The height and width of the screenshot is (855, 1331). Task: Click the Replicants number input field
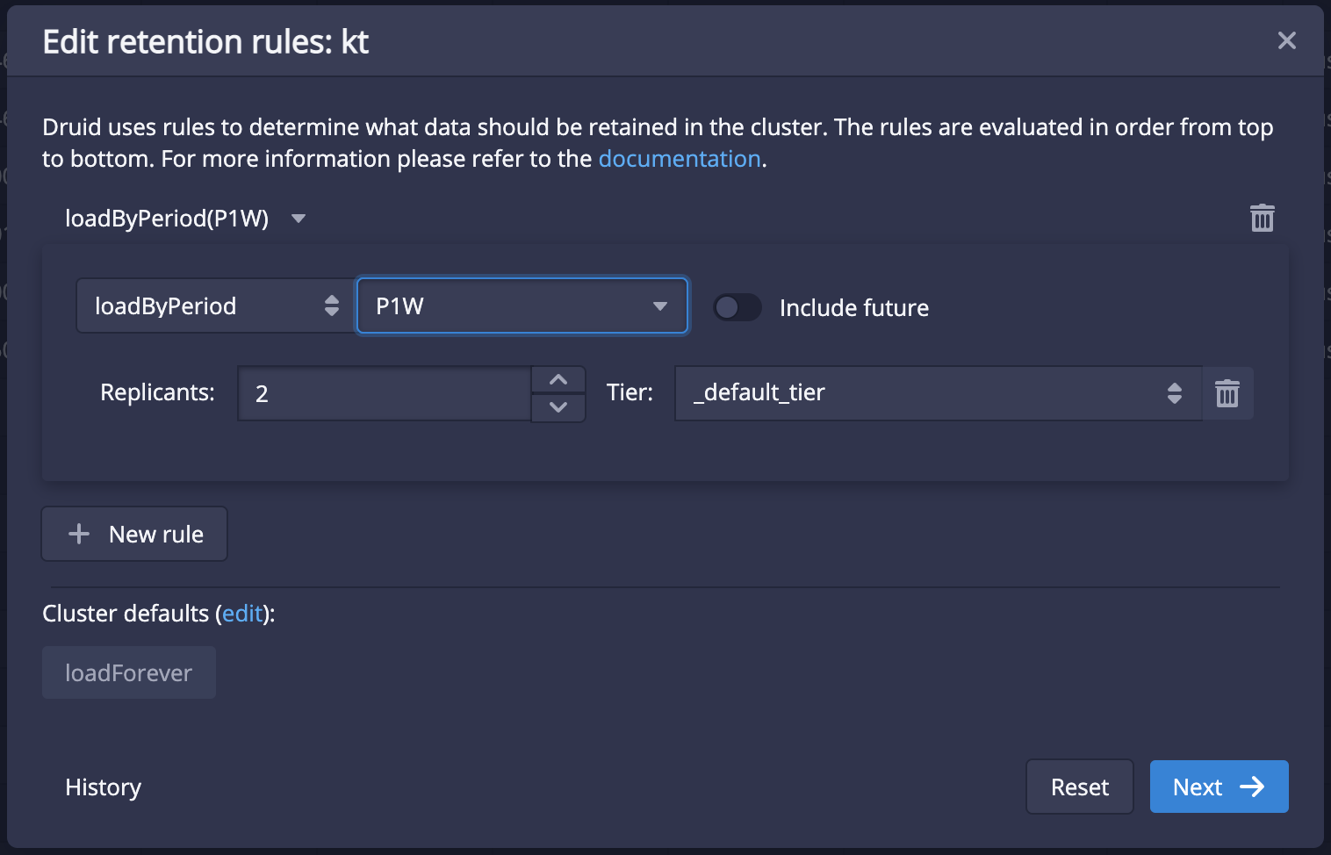click(385, 393)
